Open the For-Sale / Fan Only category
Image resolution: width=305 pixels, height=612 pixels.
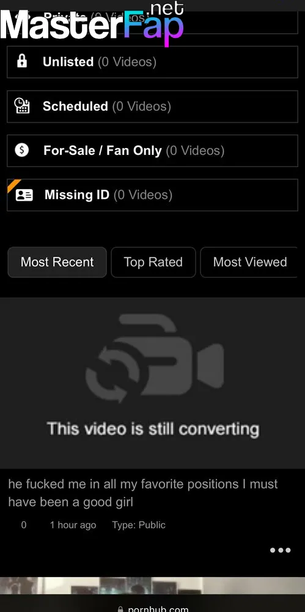coord(153,151)
